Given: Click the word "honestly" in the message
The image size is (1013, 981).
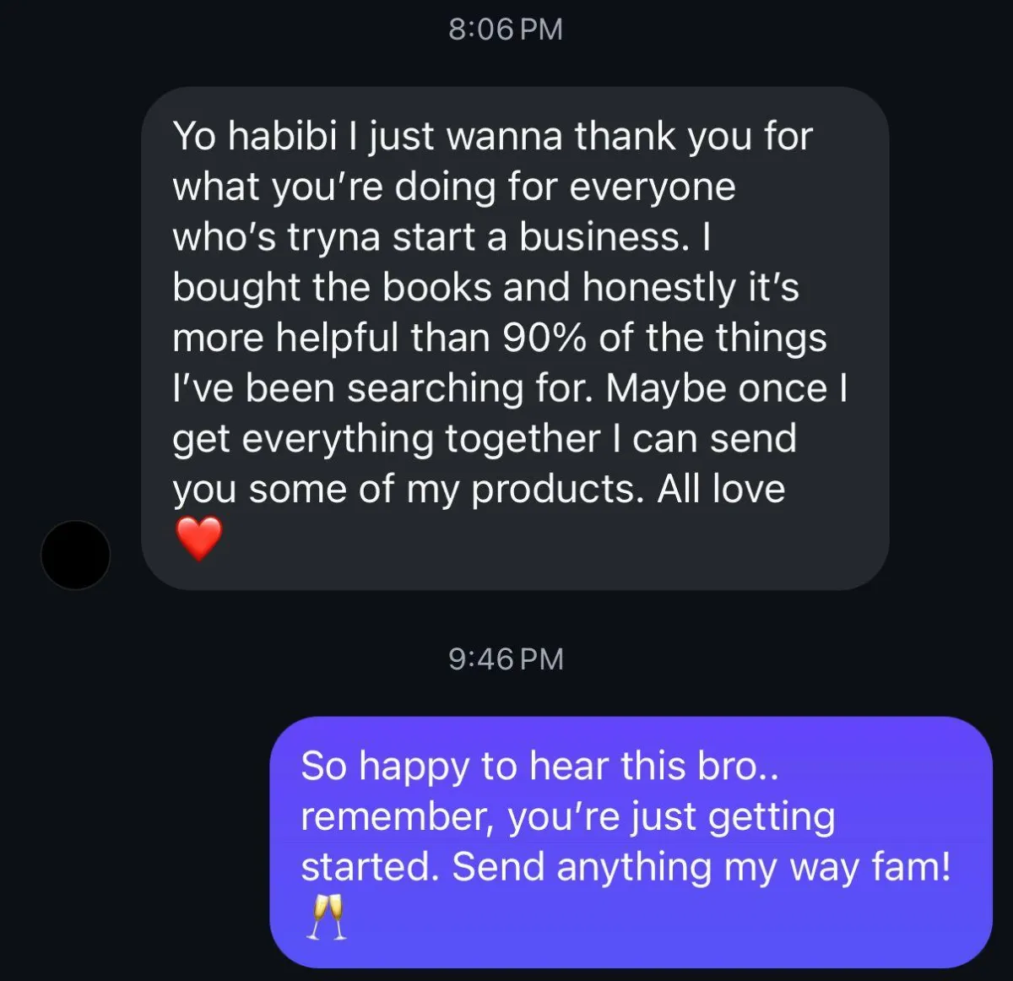Looking at the screenshot, I should [x=659, y=290].
